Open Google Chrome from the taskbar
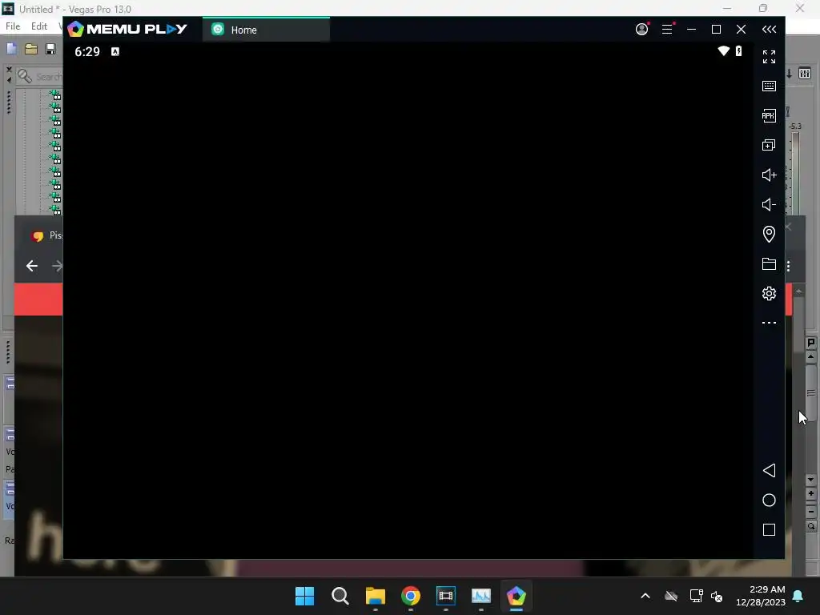The width and height of the screenshot is (820, 615). (x=411, y=596)
